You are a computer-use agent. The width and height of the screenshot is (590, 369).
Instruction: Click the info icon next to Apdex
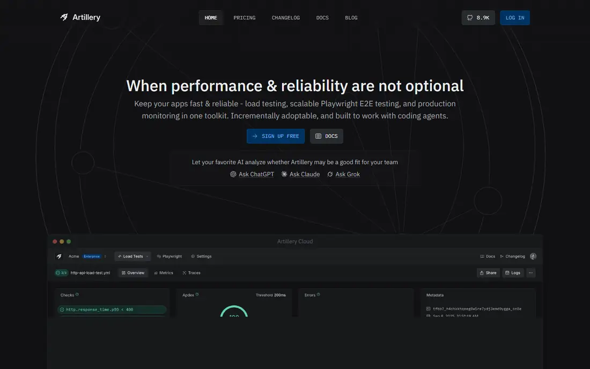point(197,294)
